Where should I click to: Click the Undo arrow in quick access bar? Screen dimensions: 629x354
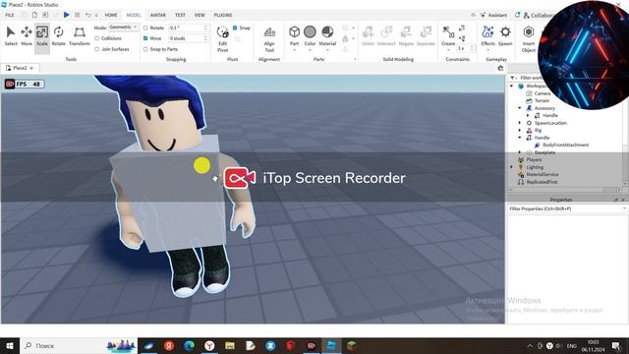tap(87, 15)
